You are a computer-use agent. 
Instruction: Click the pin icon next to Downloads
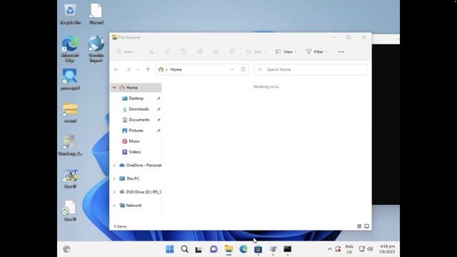pyautogui.click(x=159, y=109)
